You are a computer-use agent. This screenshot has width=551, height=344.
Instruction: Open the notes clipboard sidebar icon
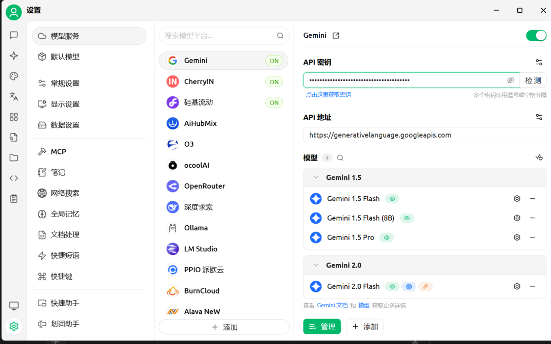tap(14, 199)
